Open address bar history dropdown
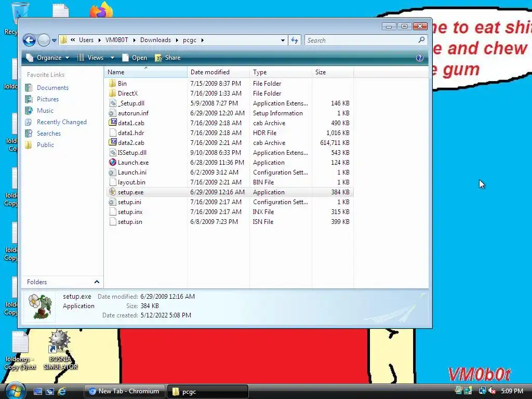This screenshot has height=399, width=532. tap(283, 41)
